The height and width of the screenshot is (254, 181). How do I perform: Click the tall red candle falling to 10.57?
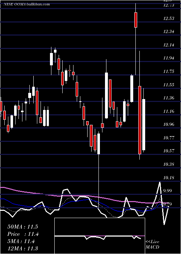(x=140, y=120)
